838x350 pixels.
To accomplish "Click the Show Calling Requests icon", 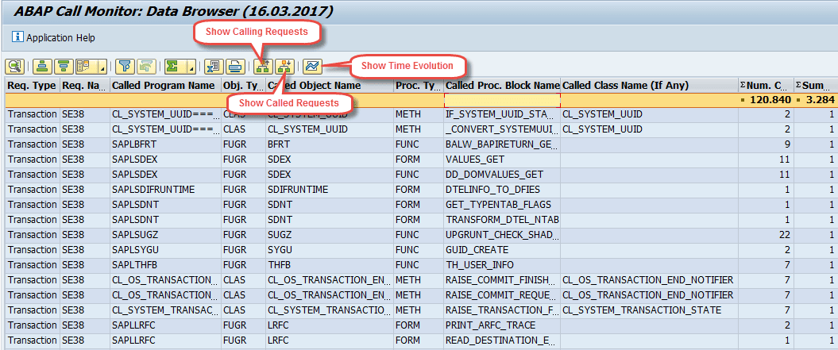I will (262, 66).
